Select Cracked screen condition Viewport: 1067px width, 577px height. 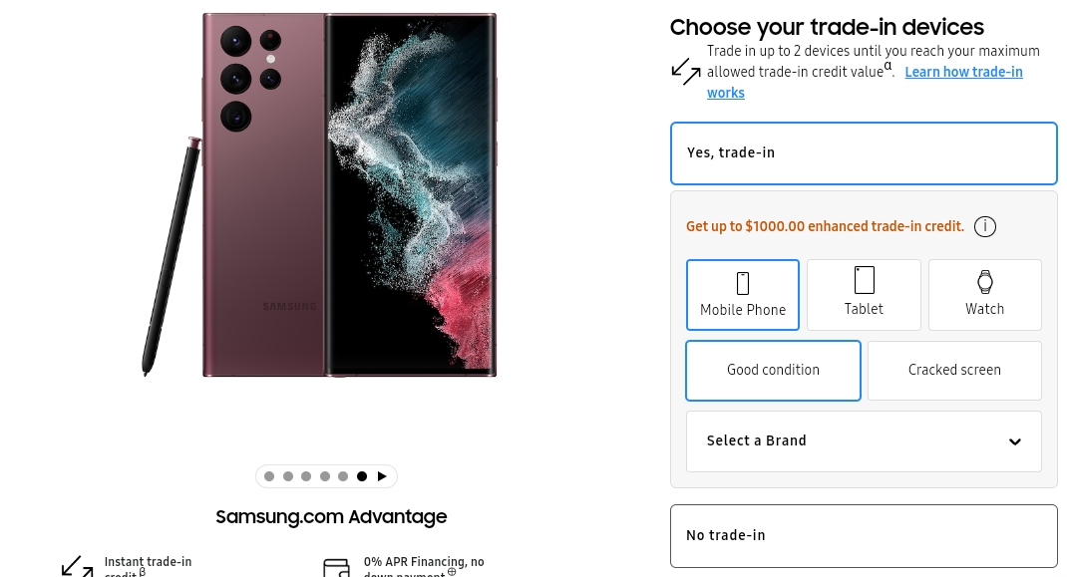pyautogui.click(x=954, y=370)
